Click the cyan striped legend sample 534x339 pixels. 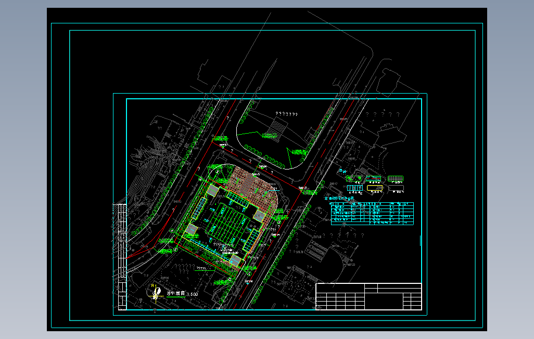tap(354, 188)
